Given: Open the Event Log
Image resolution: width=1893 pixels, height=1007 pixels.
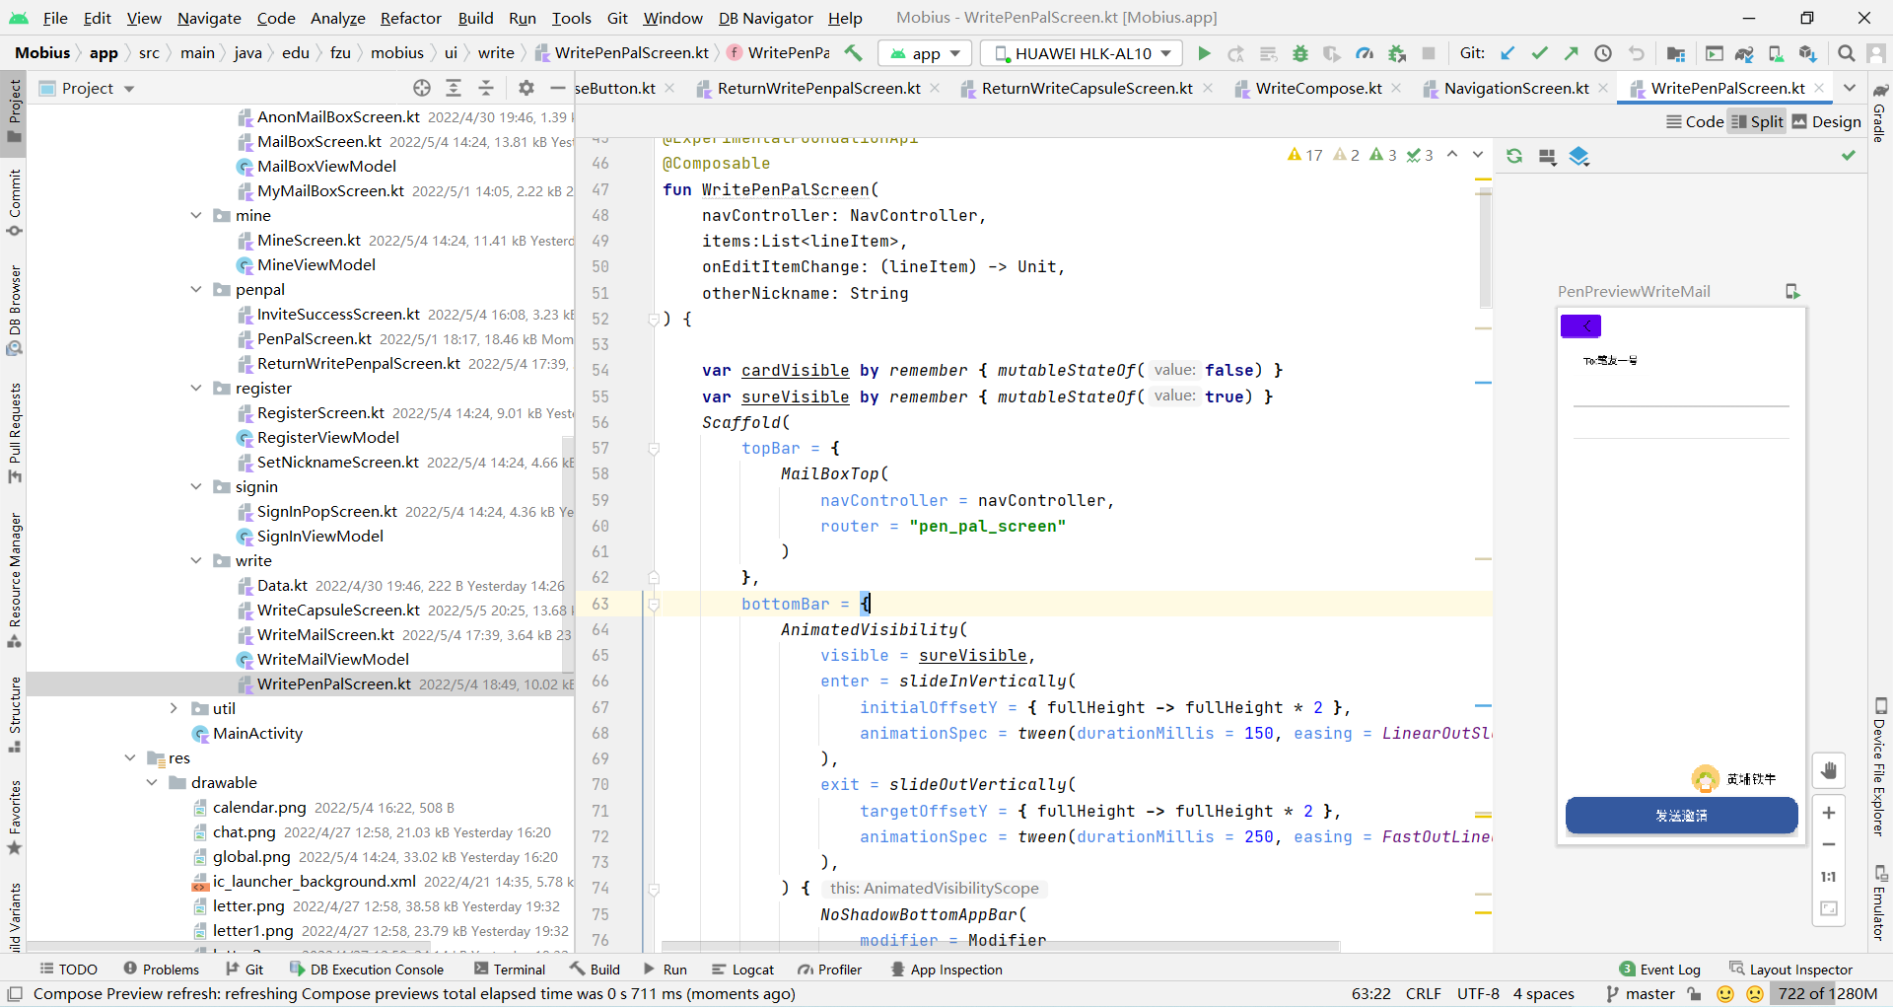Looking at the screenshot, I should 1659,970.
